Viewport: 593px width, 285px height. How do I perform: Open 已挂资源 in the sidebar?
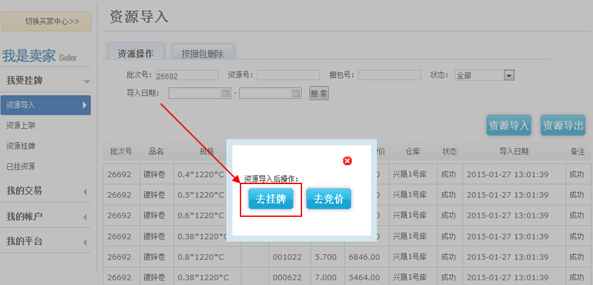pos(20,166)
